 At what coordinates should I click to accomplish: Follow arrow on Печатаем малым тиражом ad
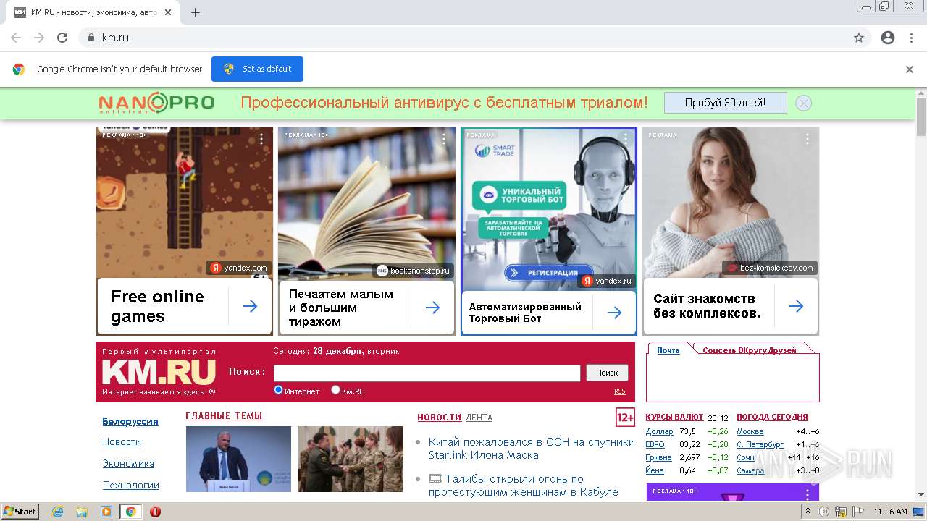point(433,308)
